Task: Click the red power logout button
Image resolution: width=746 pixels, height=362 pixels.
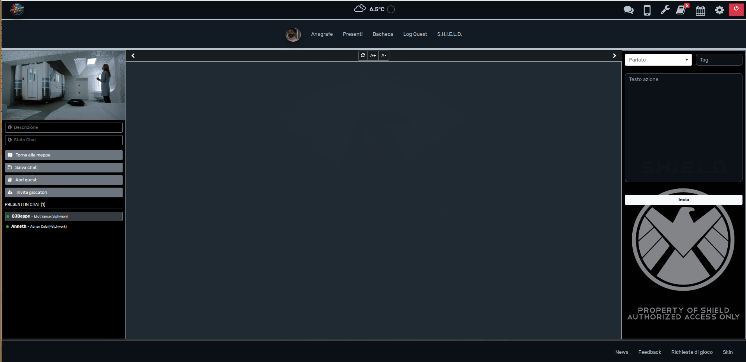Action: (x=736, y=9)
